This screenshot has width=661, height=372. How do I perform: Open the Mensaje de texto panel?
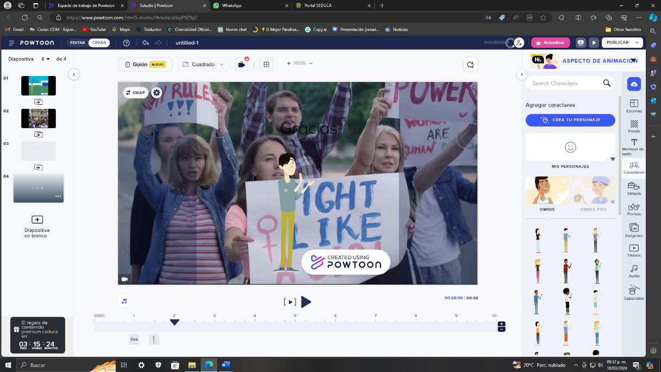click(634, 147)
